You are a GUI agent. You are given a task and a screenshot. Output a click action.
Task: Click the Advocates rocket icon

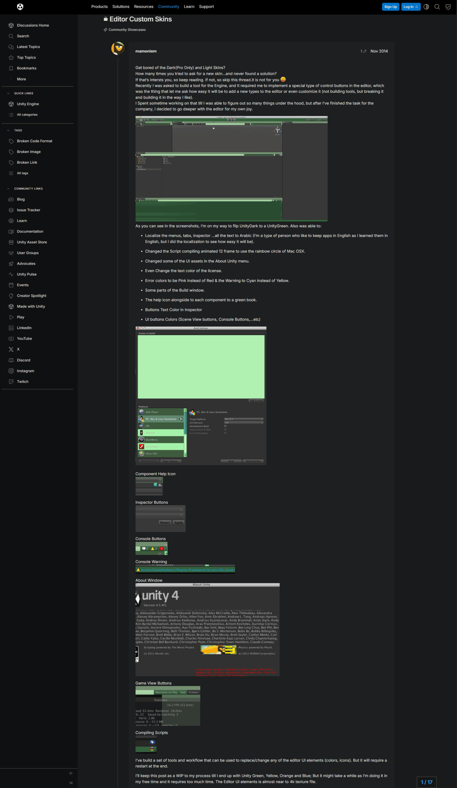[11, 263]
